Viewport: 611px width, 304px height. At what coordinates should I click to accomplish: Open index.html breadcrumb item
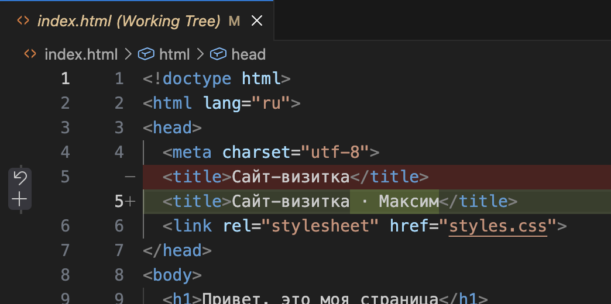pyautogui.click(x=81, y=54)
